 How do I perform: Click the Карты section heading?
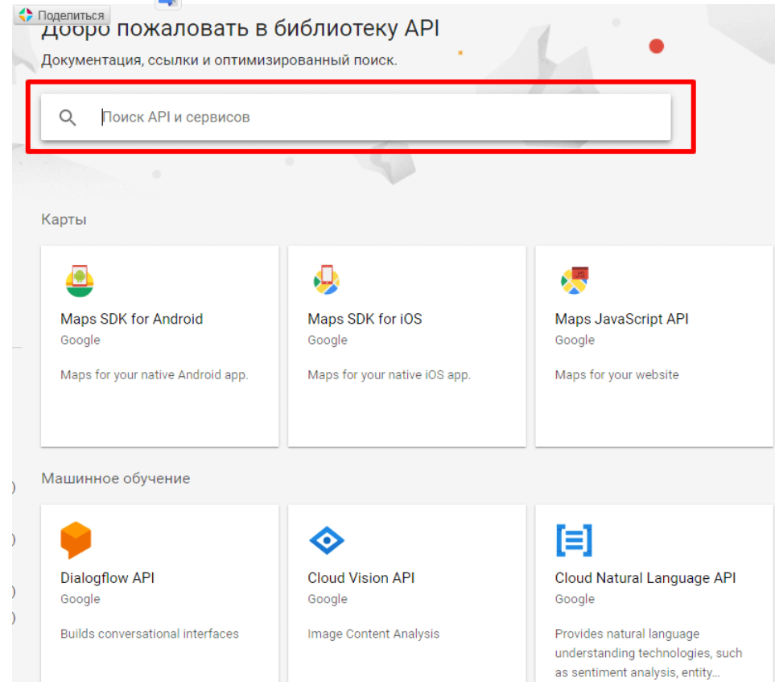tap(64, 219)
